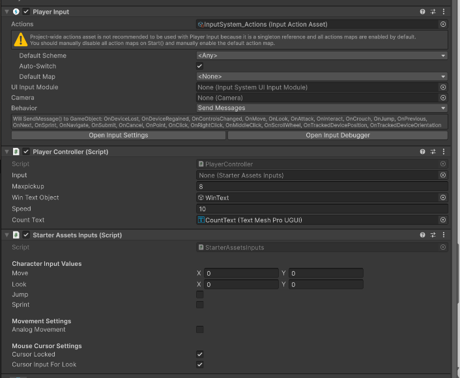Open the Behavior Send Messages dropdown
Screen dimensions: 460x378
322,108
